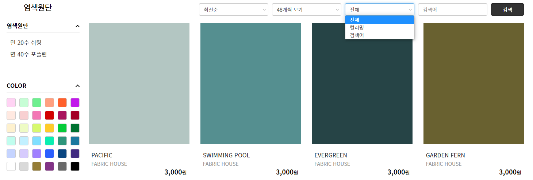Pick the bright red color swatch

49,116
